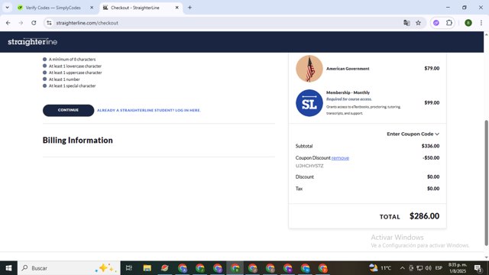View site information icon in address bar

(x=49, y=23)
